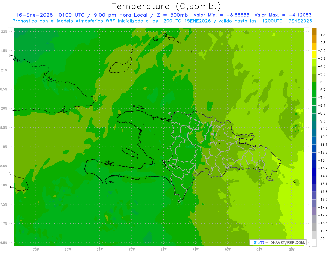Click the "-20" colorbar value label

pyautogui.click(x=322, y=239)
